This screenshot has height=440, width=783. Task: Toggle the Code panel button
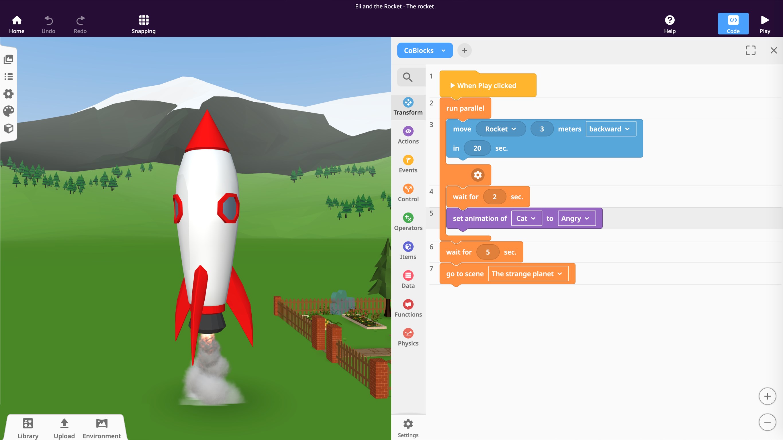click(x=733, y=24)
